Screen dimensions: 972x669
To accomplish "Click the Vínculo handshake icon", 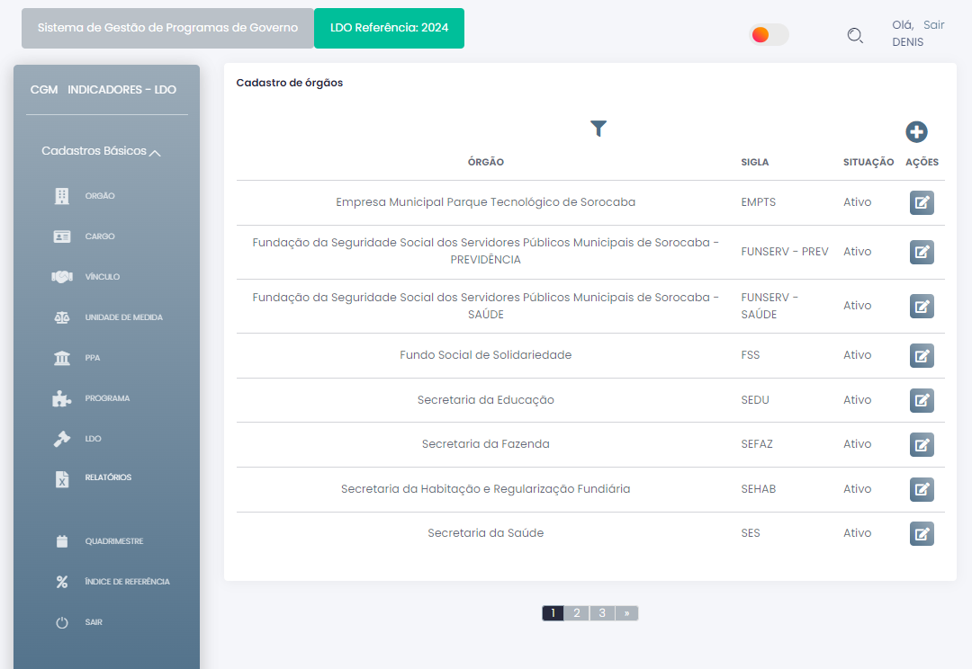I will point(61,277).
